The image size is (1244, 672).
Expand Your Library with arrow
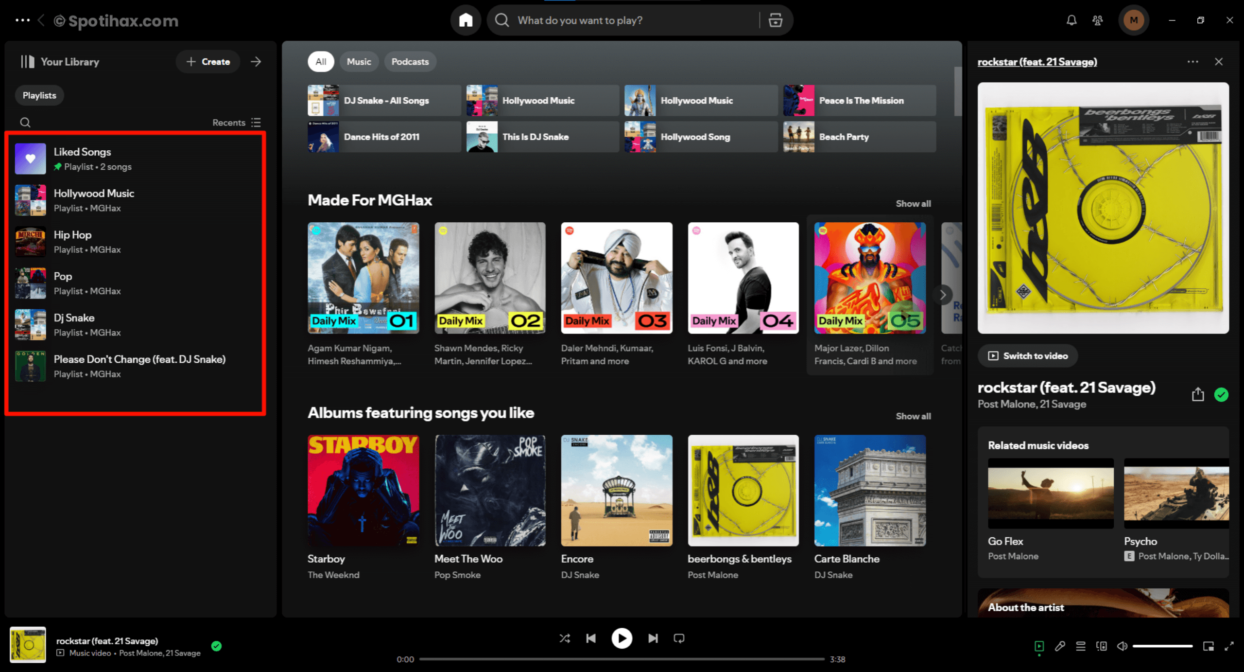tap(256, 61)
